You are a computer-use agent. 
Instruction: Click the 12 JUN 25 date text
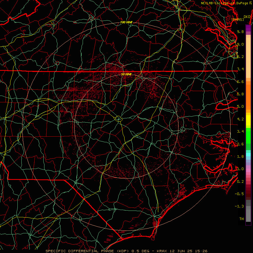[181, 251]
